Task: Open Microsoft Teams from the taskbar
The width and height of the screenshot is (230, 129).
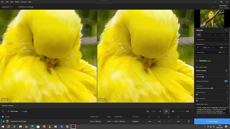Action: click(x=61, y=127)
